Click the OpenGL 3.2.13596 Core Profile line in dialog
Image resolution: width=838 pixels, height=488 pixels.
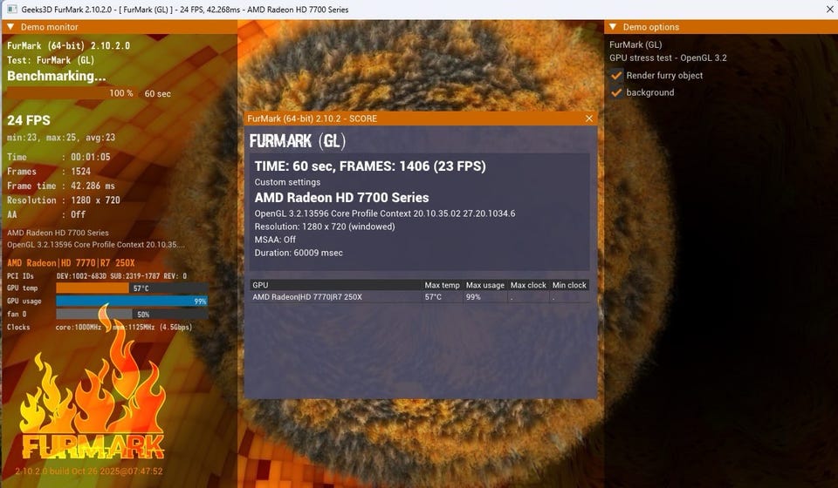click(x=385, y=213)
